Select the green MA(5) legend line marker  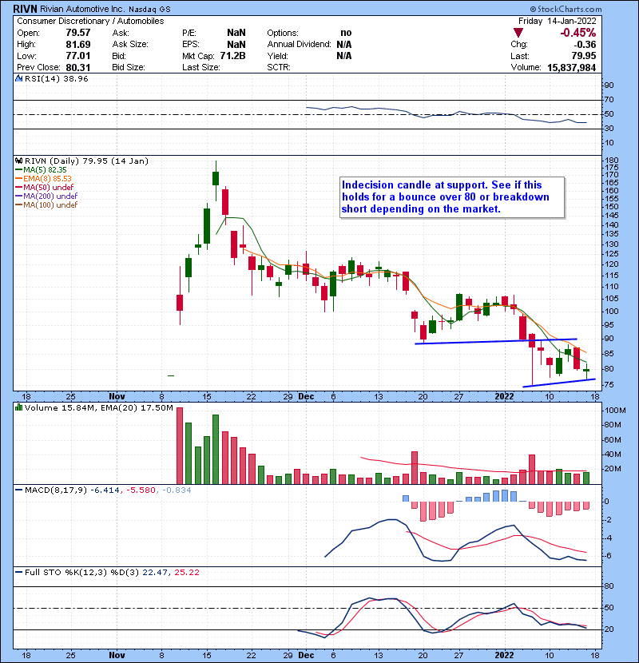tap(18, 170)
